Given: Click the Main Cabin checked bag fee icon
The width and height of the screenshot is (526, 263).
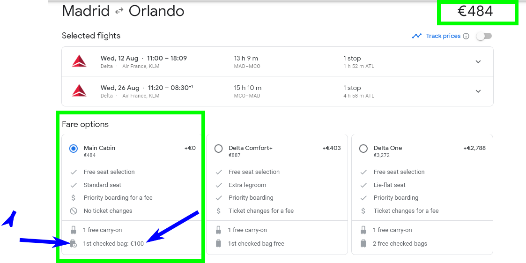Looking at the screenshot, I should (74, 244).
